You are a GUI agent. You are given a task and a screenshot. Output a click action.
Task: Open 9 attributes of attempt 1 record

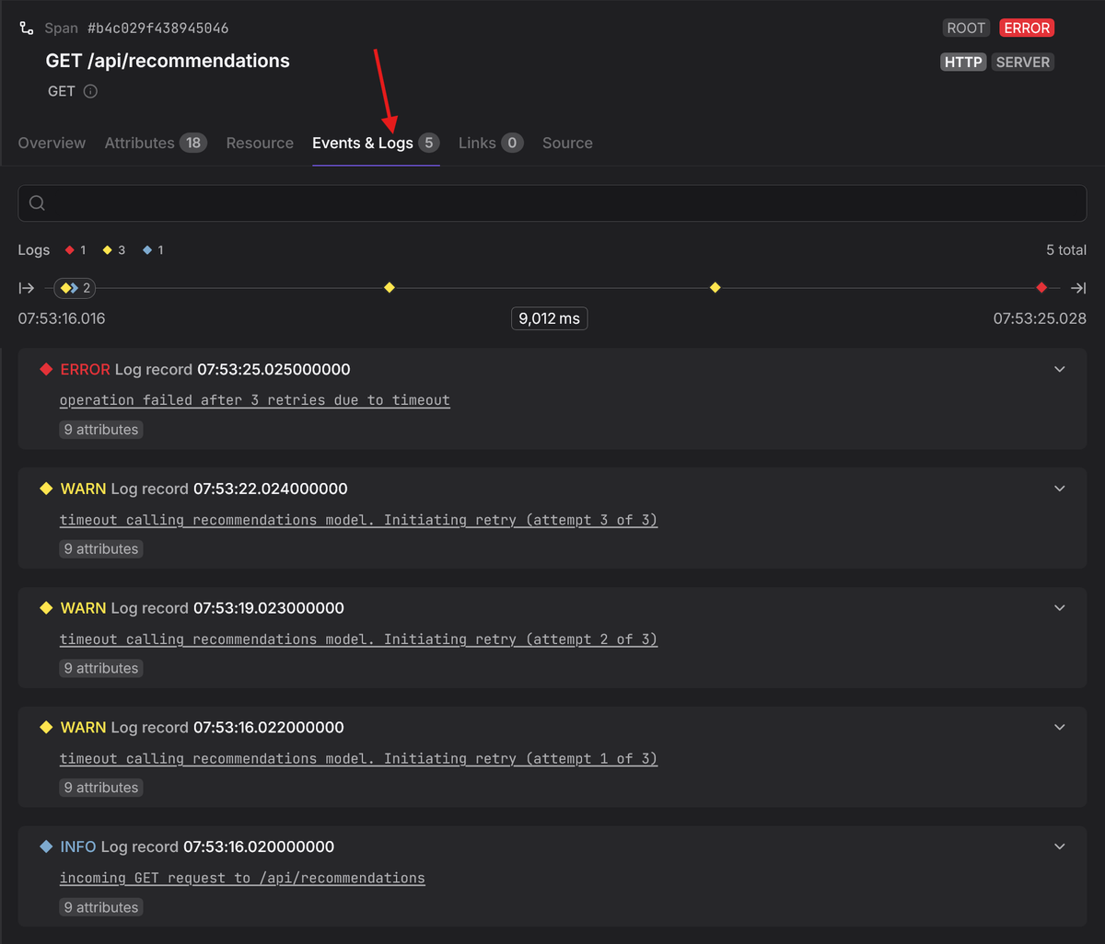coord(101,788)
